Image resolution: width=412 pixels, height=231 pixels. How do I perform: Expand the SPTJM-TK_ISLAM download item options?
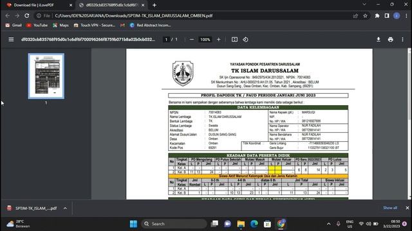click(x=65, y=208)
